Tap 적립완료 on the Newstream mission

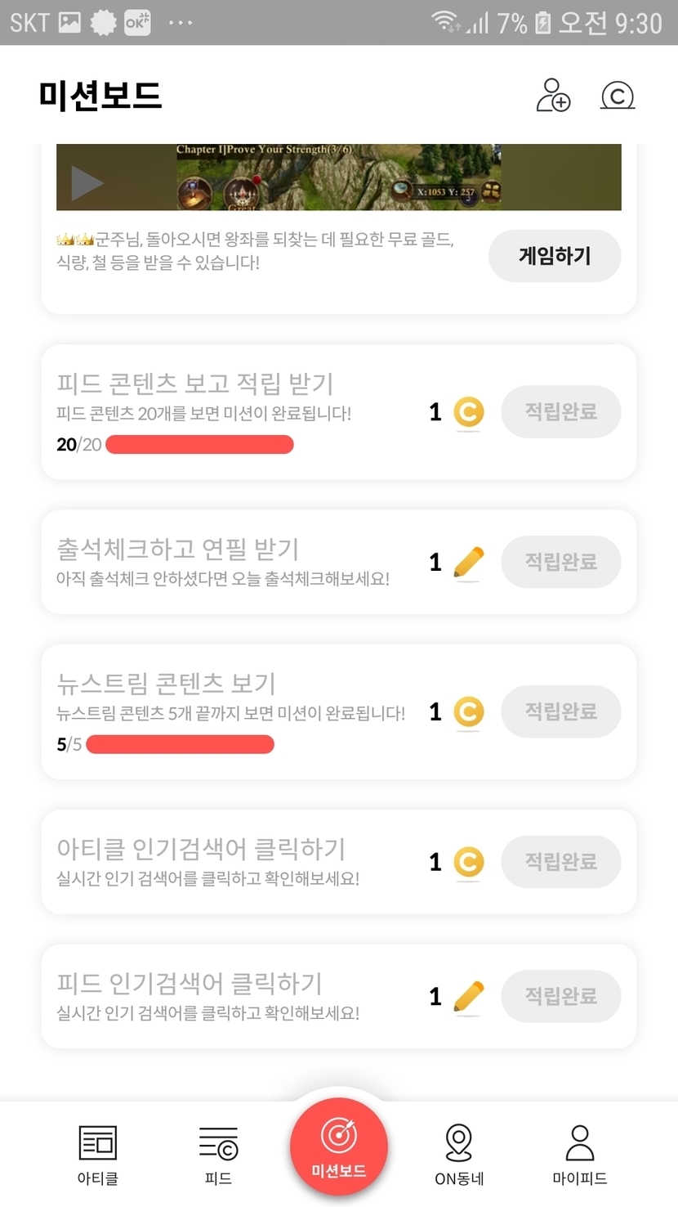point(560,711)
